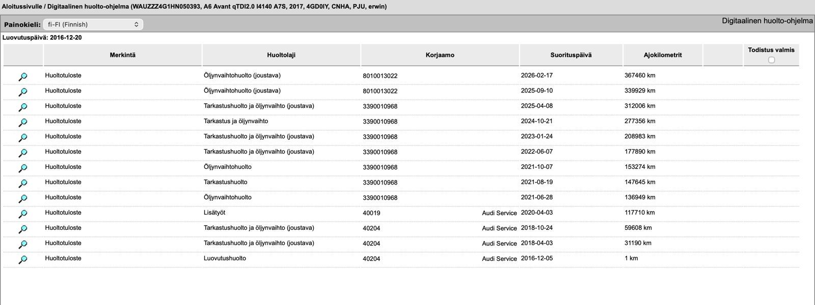Open details for the 2026-02-17 service entry
Viewport: 815px width, 305px height.
tap(23, 77)
